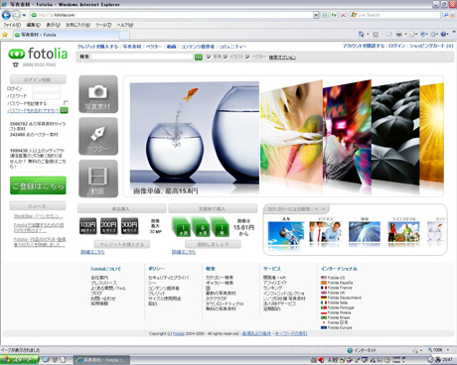
Task: Select the green 6ヶ月 subscription cube
Action: pyautogui.click(x=202, y=227)
